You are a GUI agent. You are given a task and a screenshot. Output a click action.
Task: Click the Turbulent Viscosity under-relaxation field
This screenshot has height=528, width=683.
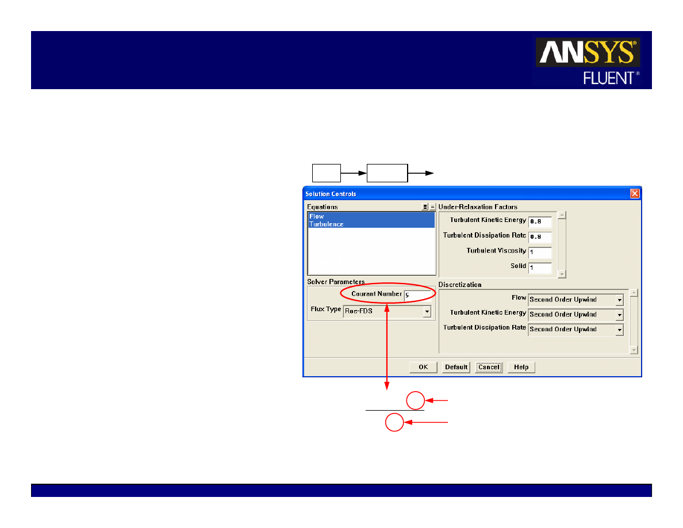click(540, 253)
